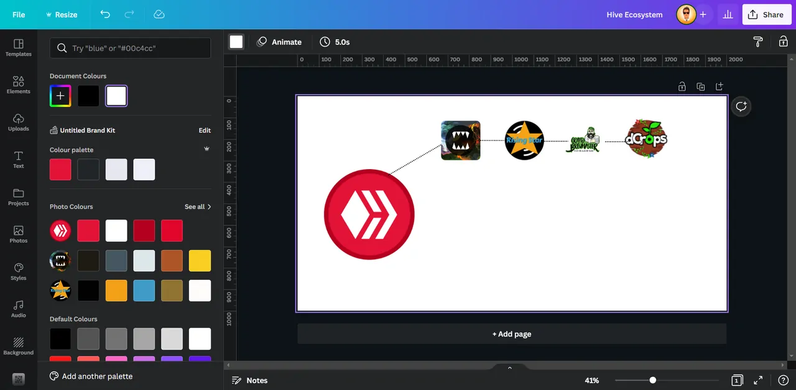Expand See all photo colours

click(198, 207)
